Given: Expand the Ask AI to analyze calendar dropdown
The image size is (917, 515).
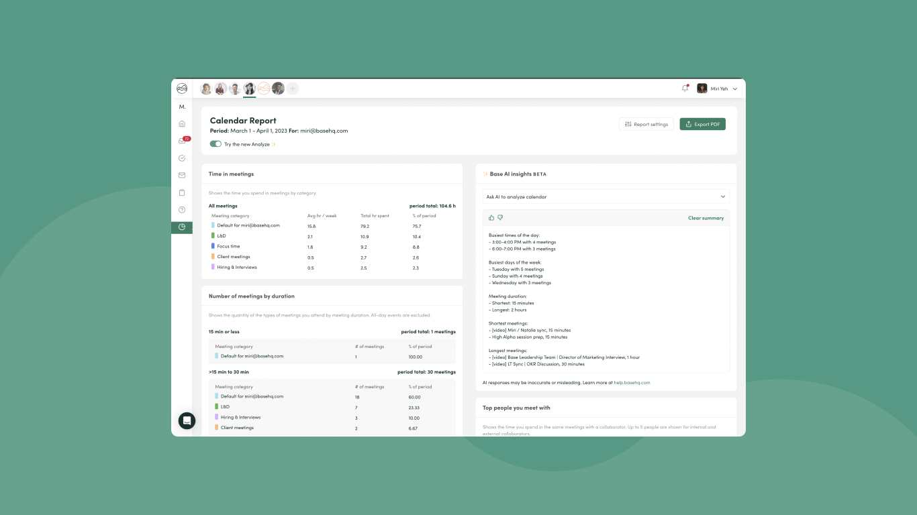Looking at the screenshot, I should (x=723, y=196).
